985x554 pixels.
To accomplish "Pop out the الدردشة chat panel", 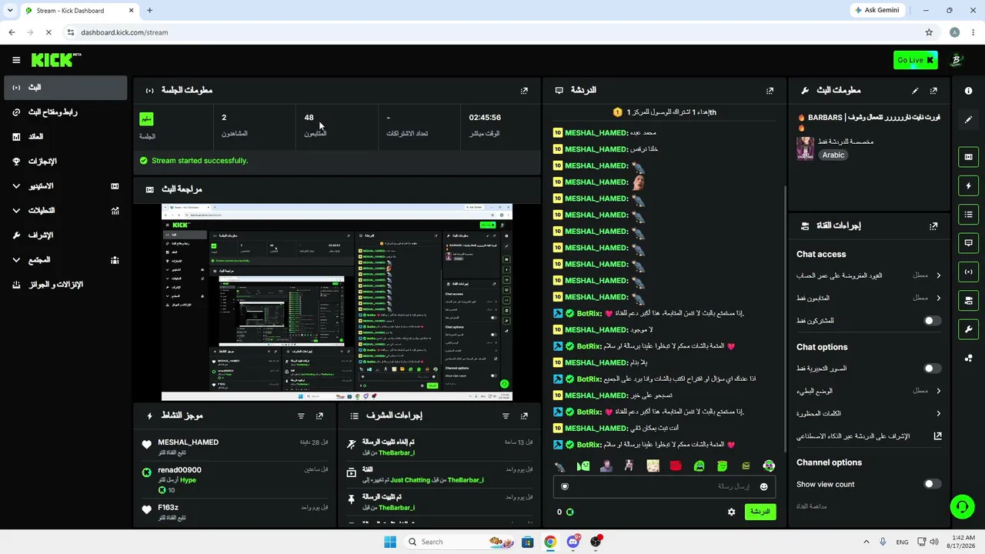I will 770,91.
